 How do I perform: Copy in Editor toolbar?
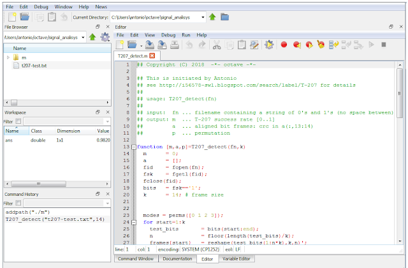coord(229,45)
